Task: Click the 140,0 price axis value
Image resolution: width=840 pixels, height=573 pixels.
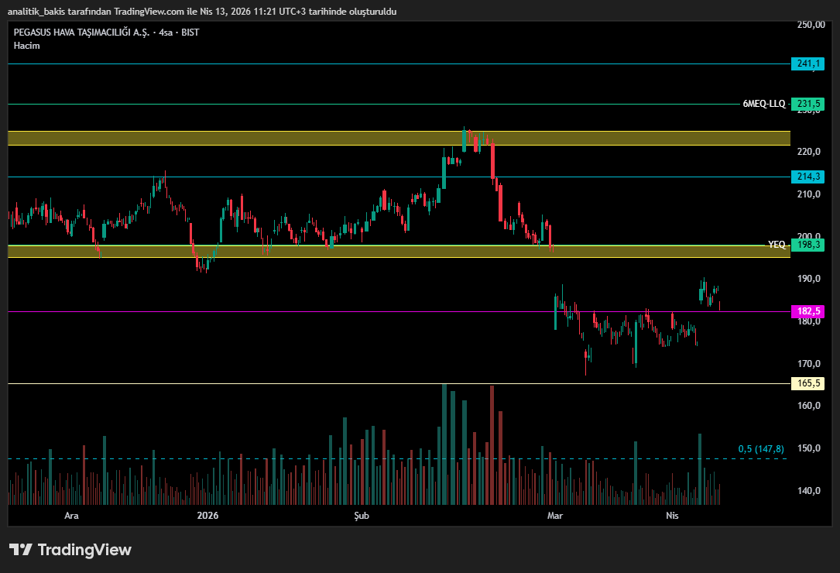Action: [x=809, y=491]
